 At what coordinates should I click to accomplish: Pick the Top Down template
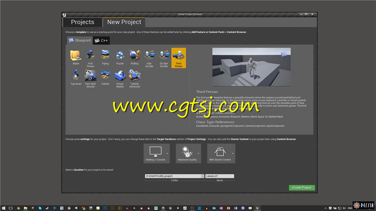click(x=76, y=77)
